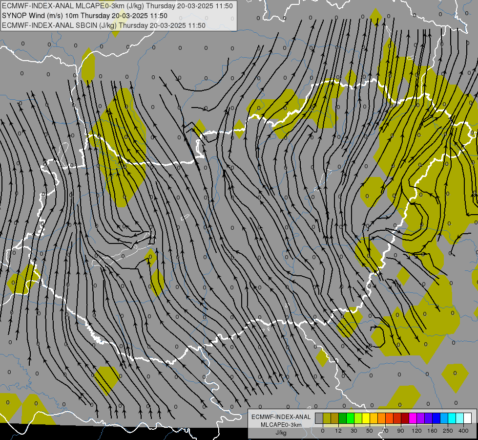Pick the amber legend swatch
478x440 pixels.
click(x=374, y=418)
